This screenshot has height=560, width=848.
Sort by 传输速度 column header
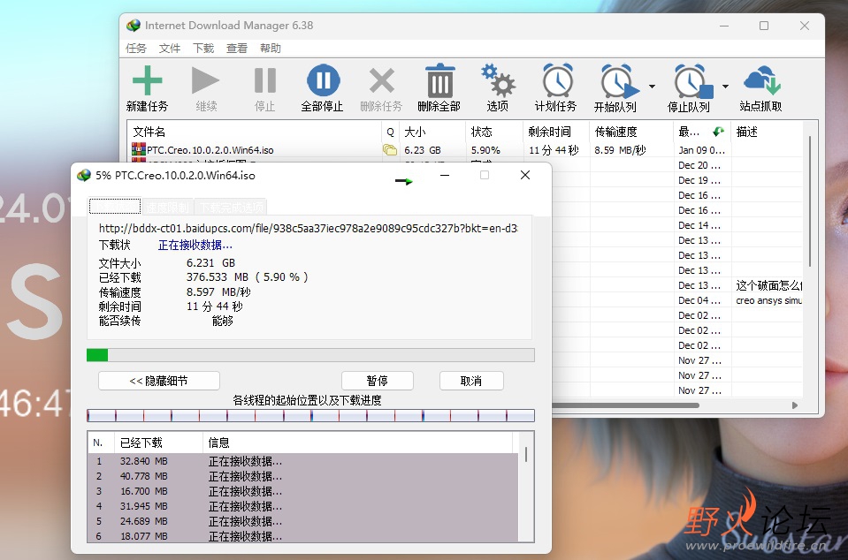pos(631,132)
